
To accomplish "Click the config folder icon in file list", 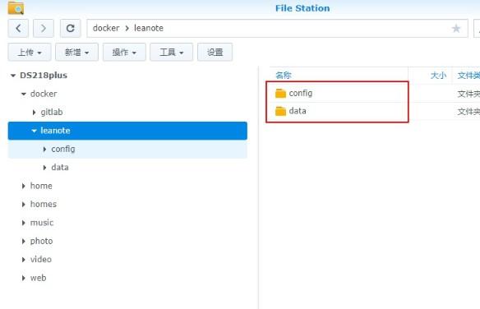I will click(x=280, y=94).
